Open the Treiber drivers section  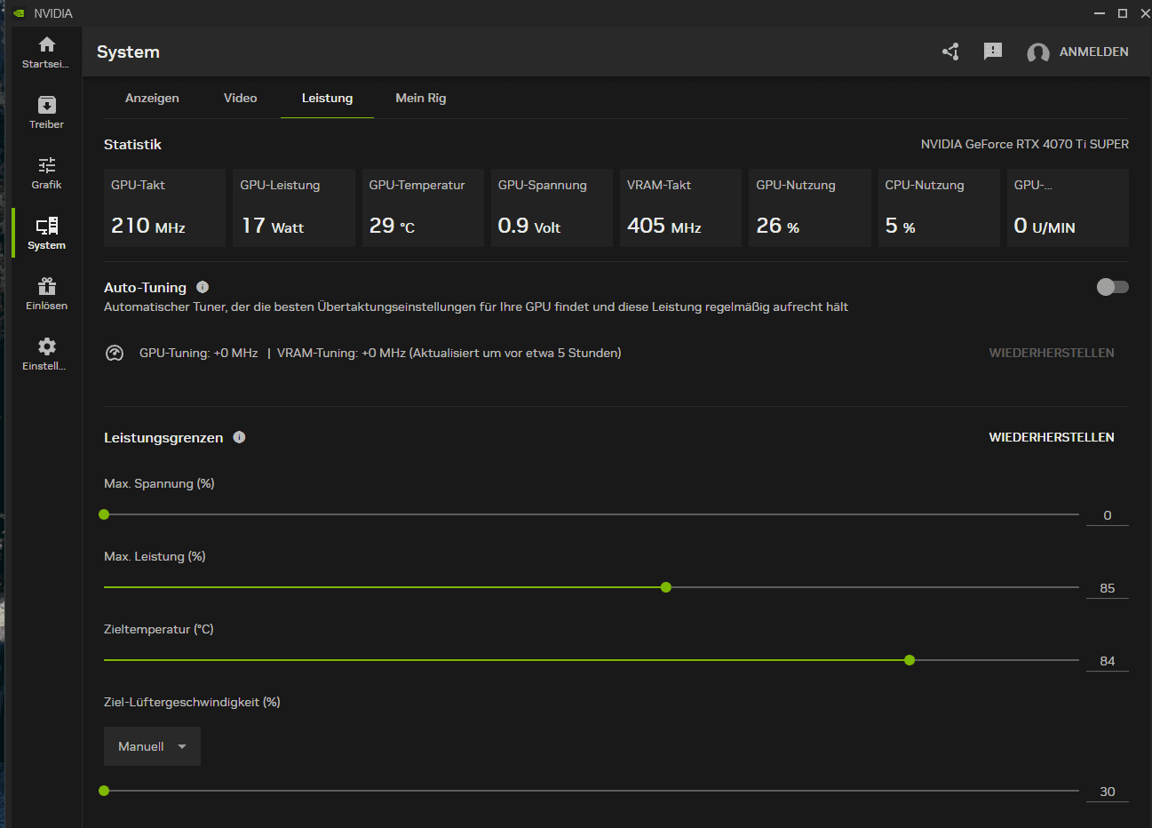[x=47, y=105]
